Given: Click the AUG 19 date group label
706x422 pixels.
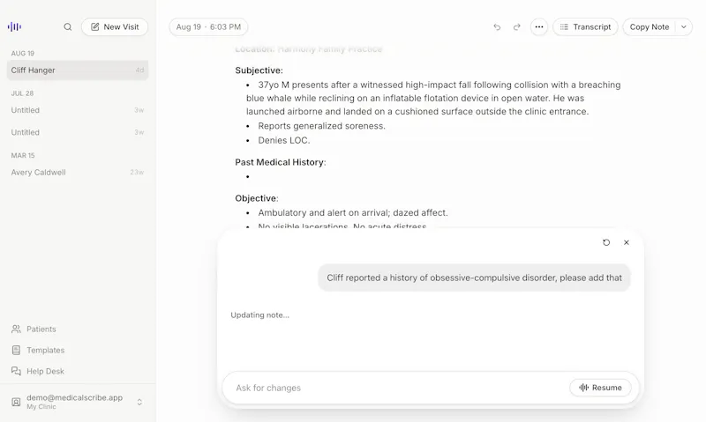Looking at the screenshot, I should (x=23, y=53).
